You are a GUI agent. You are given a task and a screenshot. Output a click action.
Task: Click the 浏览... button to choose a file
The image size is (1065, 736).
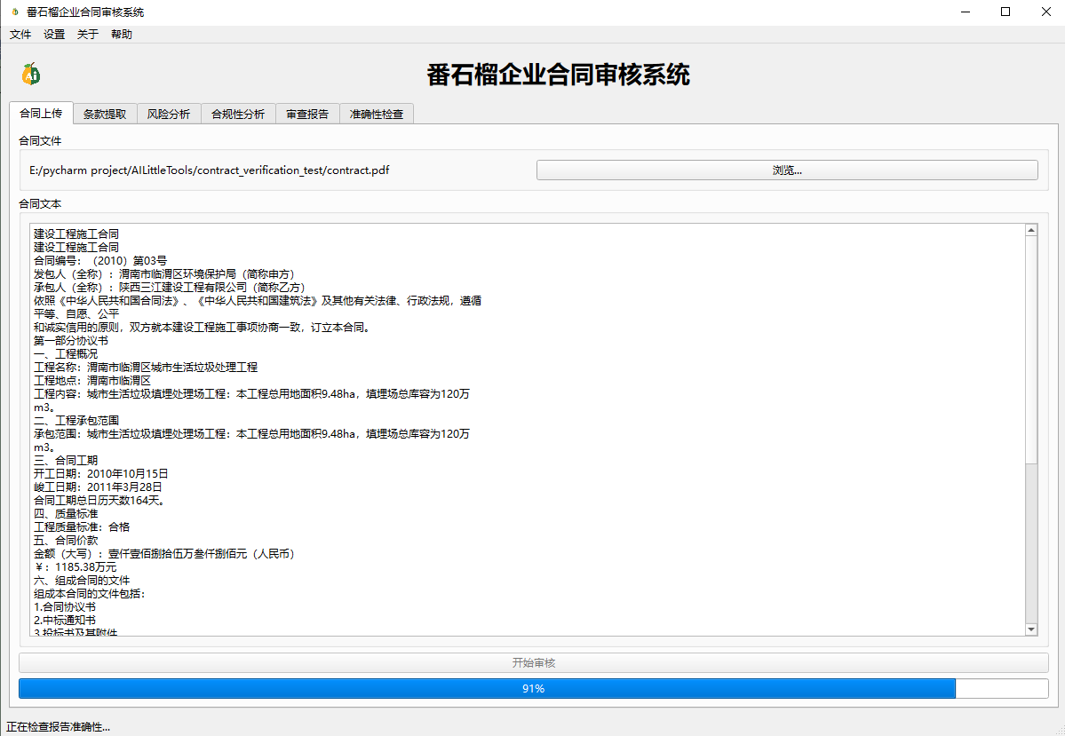pos(787,170)
